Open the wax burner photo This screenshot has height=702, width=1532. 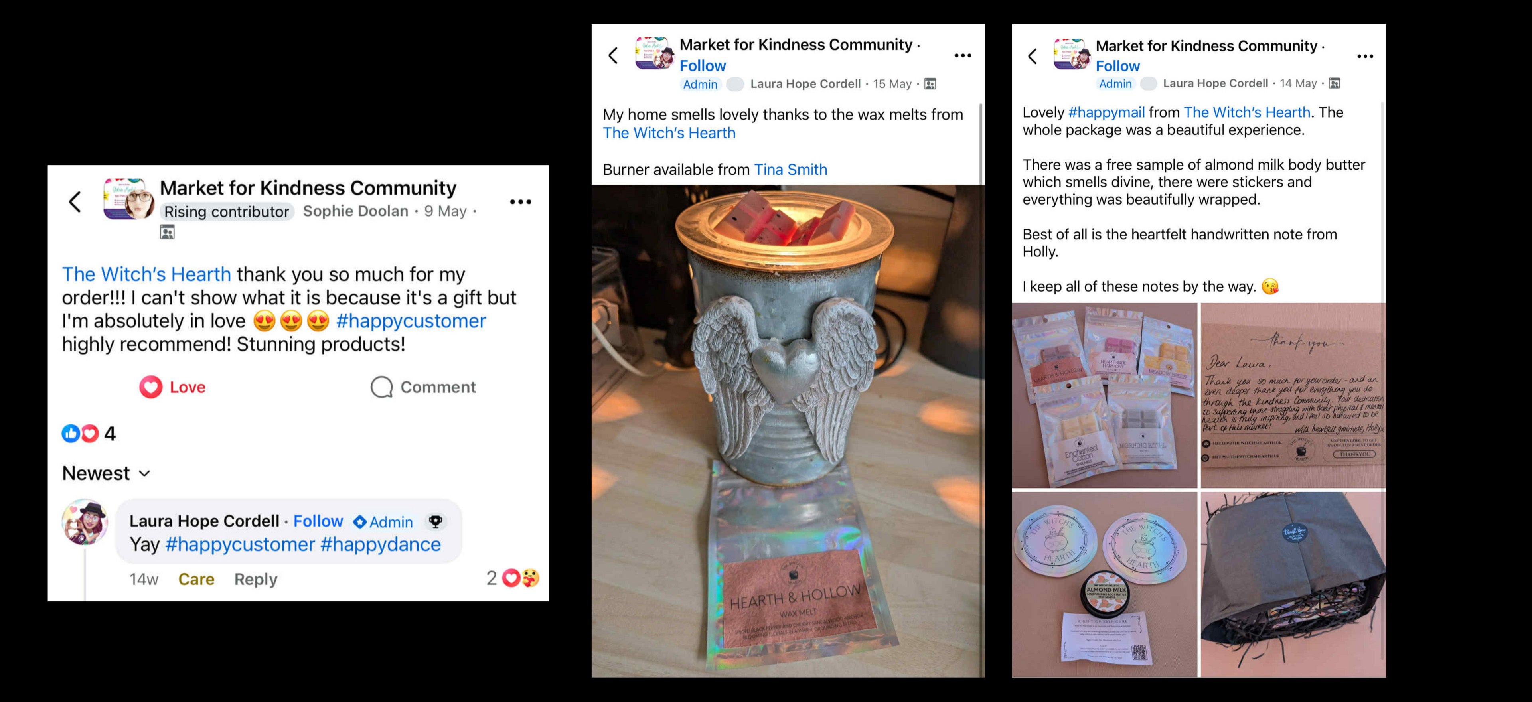point(788,431)
